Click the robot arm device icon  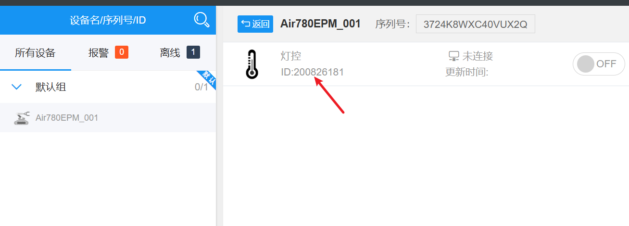click(x=22, y=118)
